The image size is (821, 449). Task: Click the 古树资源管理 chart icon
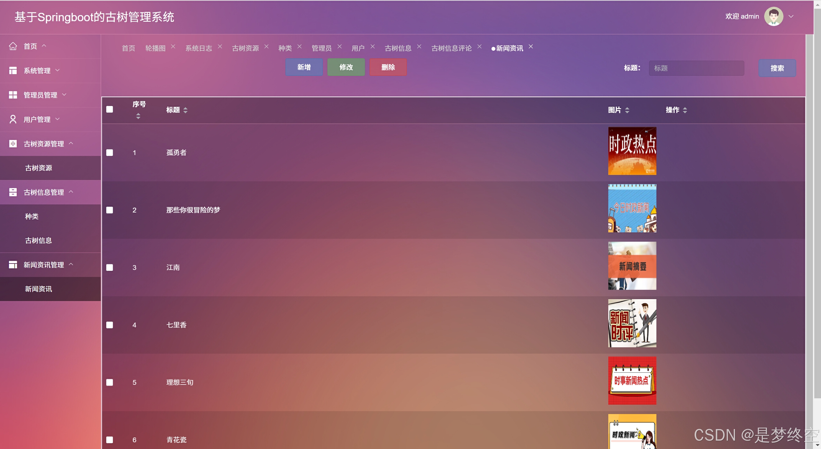pos(13,143)
